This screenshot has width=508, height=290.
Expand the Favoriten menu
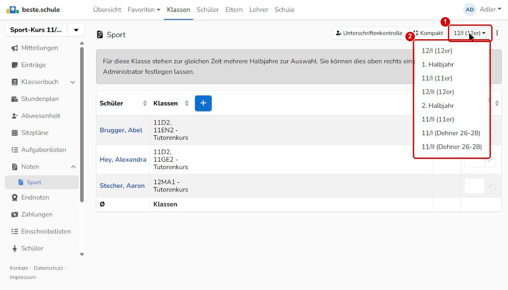(x=144, y=9)
